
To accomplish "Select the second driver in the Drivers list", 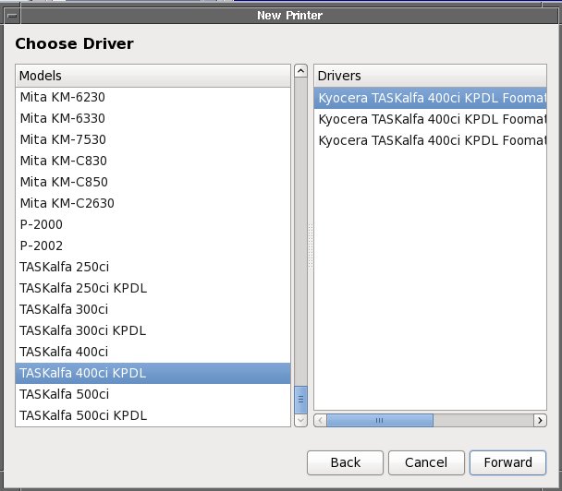I will pyautogui.click(x=430, y=119).
